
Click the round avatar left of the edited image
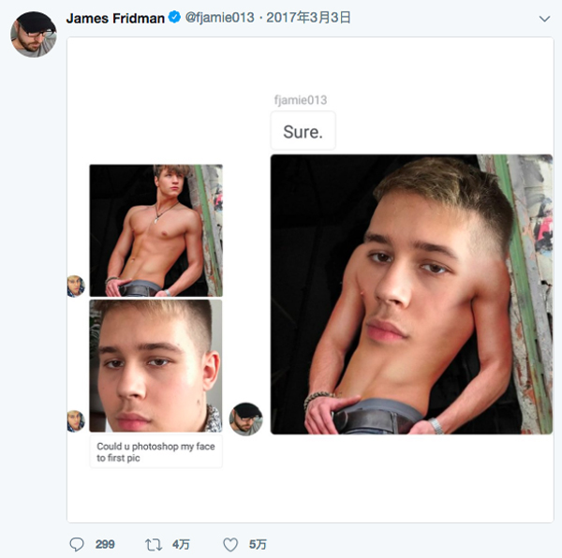(246, 418)
